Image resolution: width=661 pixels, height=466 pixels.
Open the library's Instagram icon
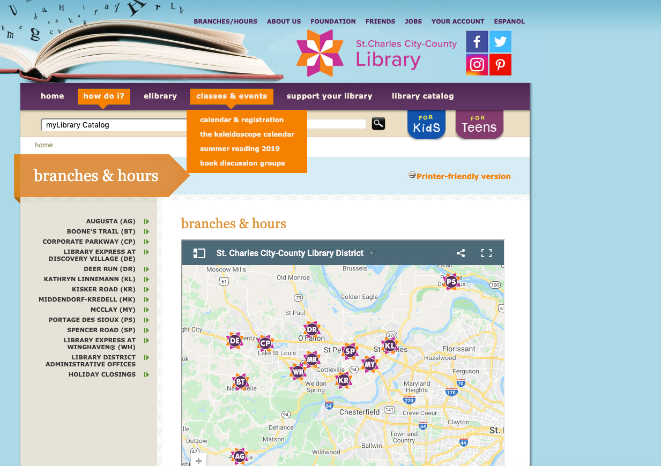coord(477,65)
